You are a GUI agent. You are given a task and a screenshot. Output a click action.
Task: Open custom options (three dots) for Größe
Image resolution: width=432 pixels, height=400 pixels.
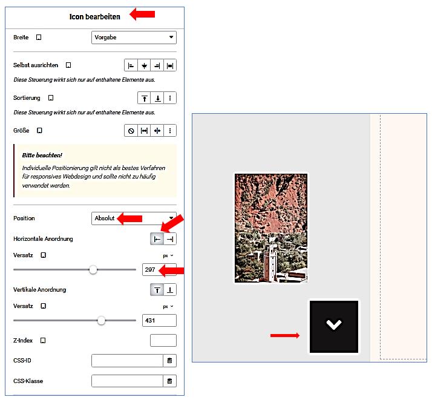(x=170, y=131)
